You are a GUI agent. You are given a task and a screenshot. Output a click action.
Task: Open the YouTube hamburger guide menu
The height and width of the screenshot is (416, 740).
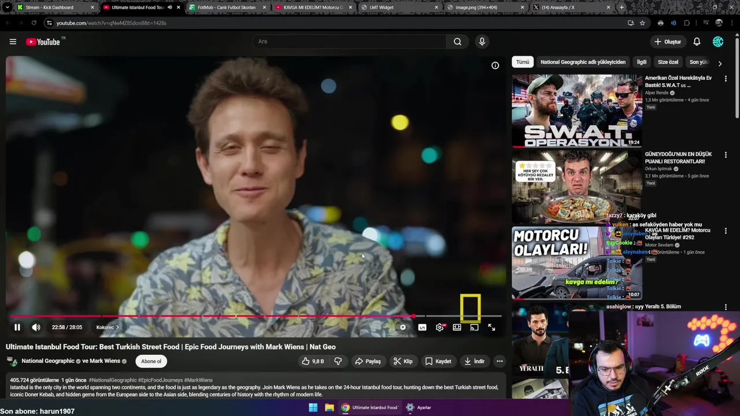[x=13, y=42]
